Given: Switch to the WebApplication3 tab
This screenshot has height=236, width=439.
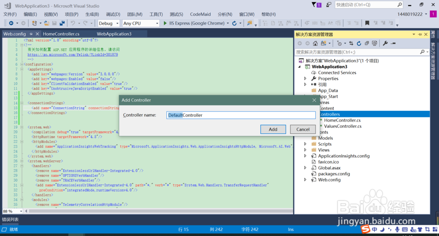Looking at the screenshot, I should [114, 34].
